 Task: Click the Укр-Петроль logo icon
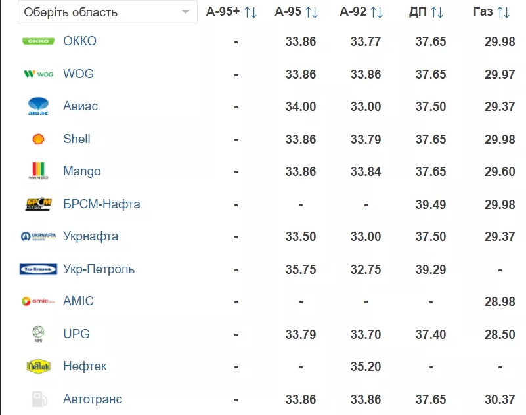[38, 269]
